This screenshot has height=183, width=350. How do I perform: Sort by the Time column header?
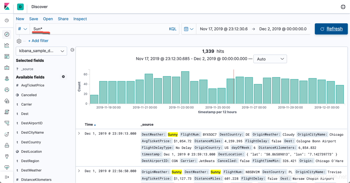click(x=90, y=125)
